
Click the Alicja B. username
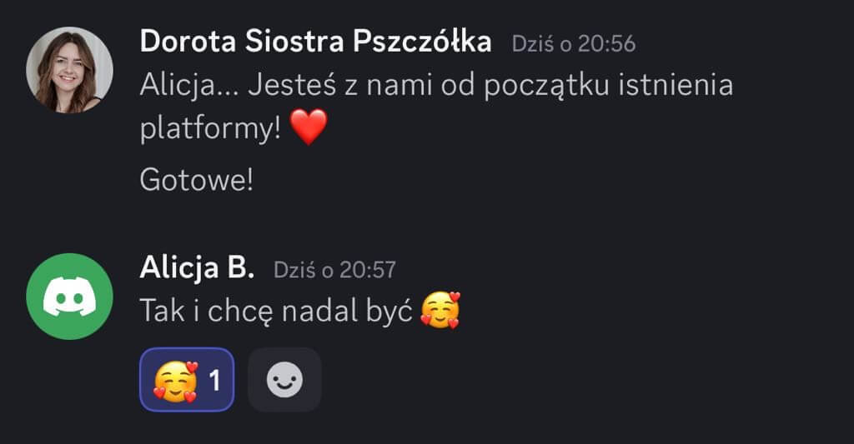tap(197, 267)
